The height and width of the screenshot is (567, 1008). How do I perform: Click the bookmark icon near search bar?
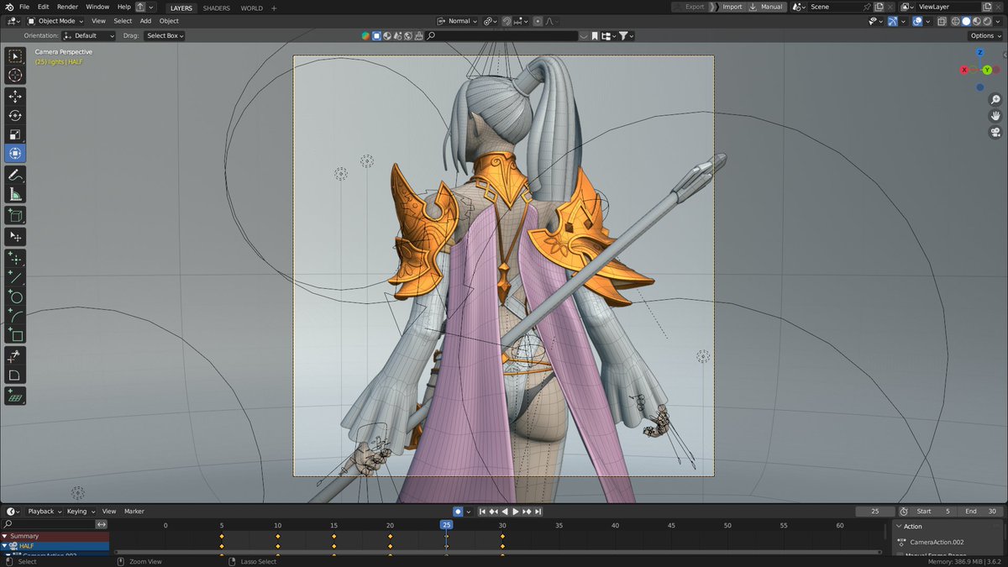pos(595,35)
